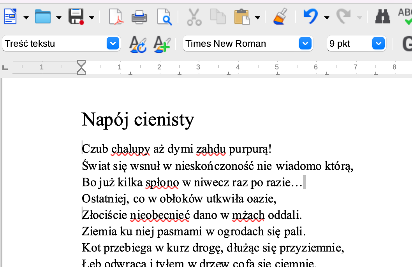412x267 pixels.
Task: Click the underlined word nieobecnieć
Action: coord(160,215)
